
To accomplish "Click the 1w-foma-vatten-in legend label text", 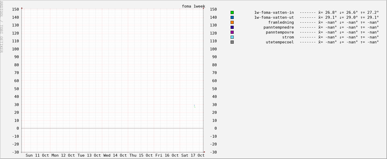I will [274, 12].
